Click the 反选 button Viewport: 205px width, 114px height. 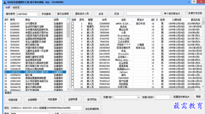coord(117,14)
